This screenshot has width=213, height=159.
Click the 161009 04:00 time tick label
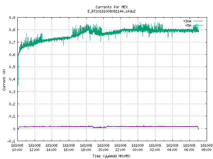172,147
